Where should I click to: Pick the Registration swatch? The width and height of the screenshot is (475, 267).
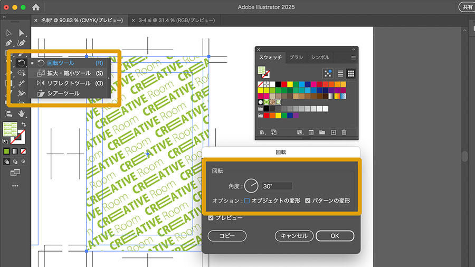click(x=267, y=84)
